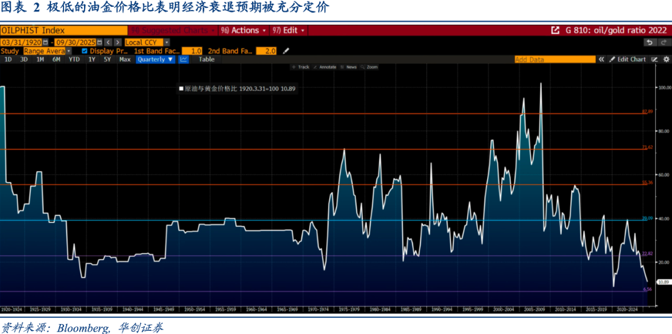Open start date calendar picker icon
672x334 pixels.
pos(45,42)
